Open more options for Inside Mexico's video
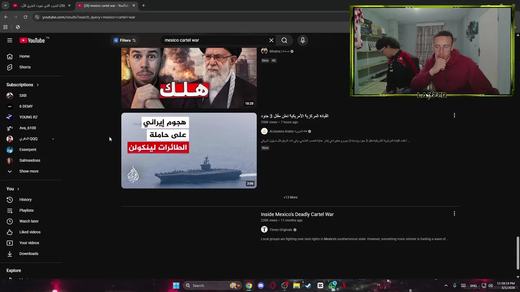This screenshot has width=520, height=292. point(454,213)
